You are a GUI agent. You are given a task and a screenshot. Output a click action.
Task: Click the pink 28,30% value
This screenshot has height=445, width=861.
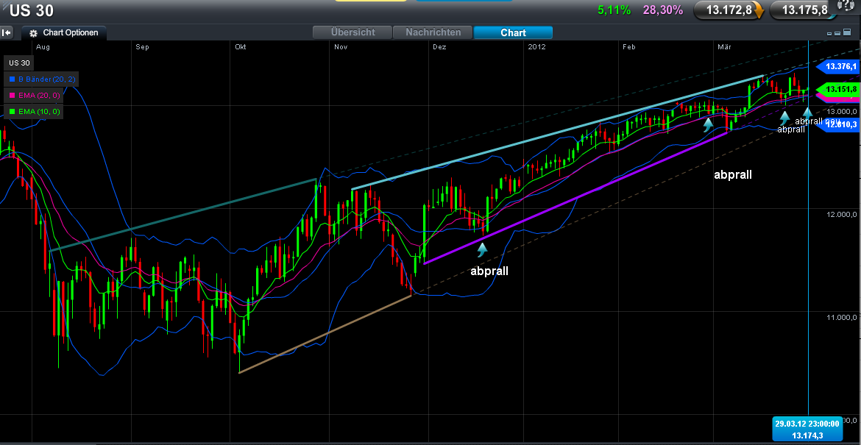coord(663,10)
